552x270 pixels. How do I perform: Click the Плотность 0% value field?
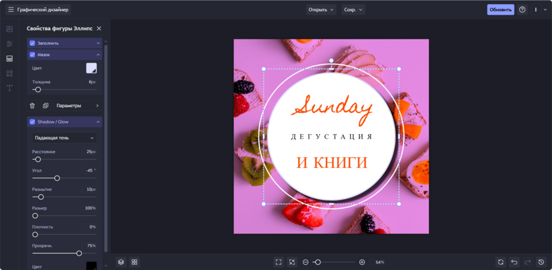(x=89, y=227)
